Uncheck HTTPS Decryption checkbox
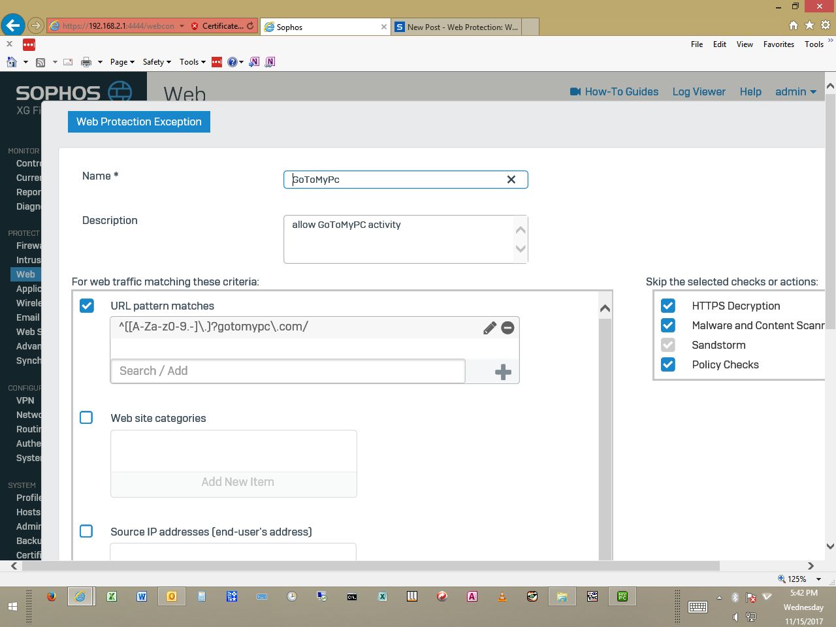This screenshot has width=836, height=627. pos(668,306)
